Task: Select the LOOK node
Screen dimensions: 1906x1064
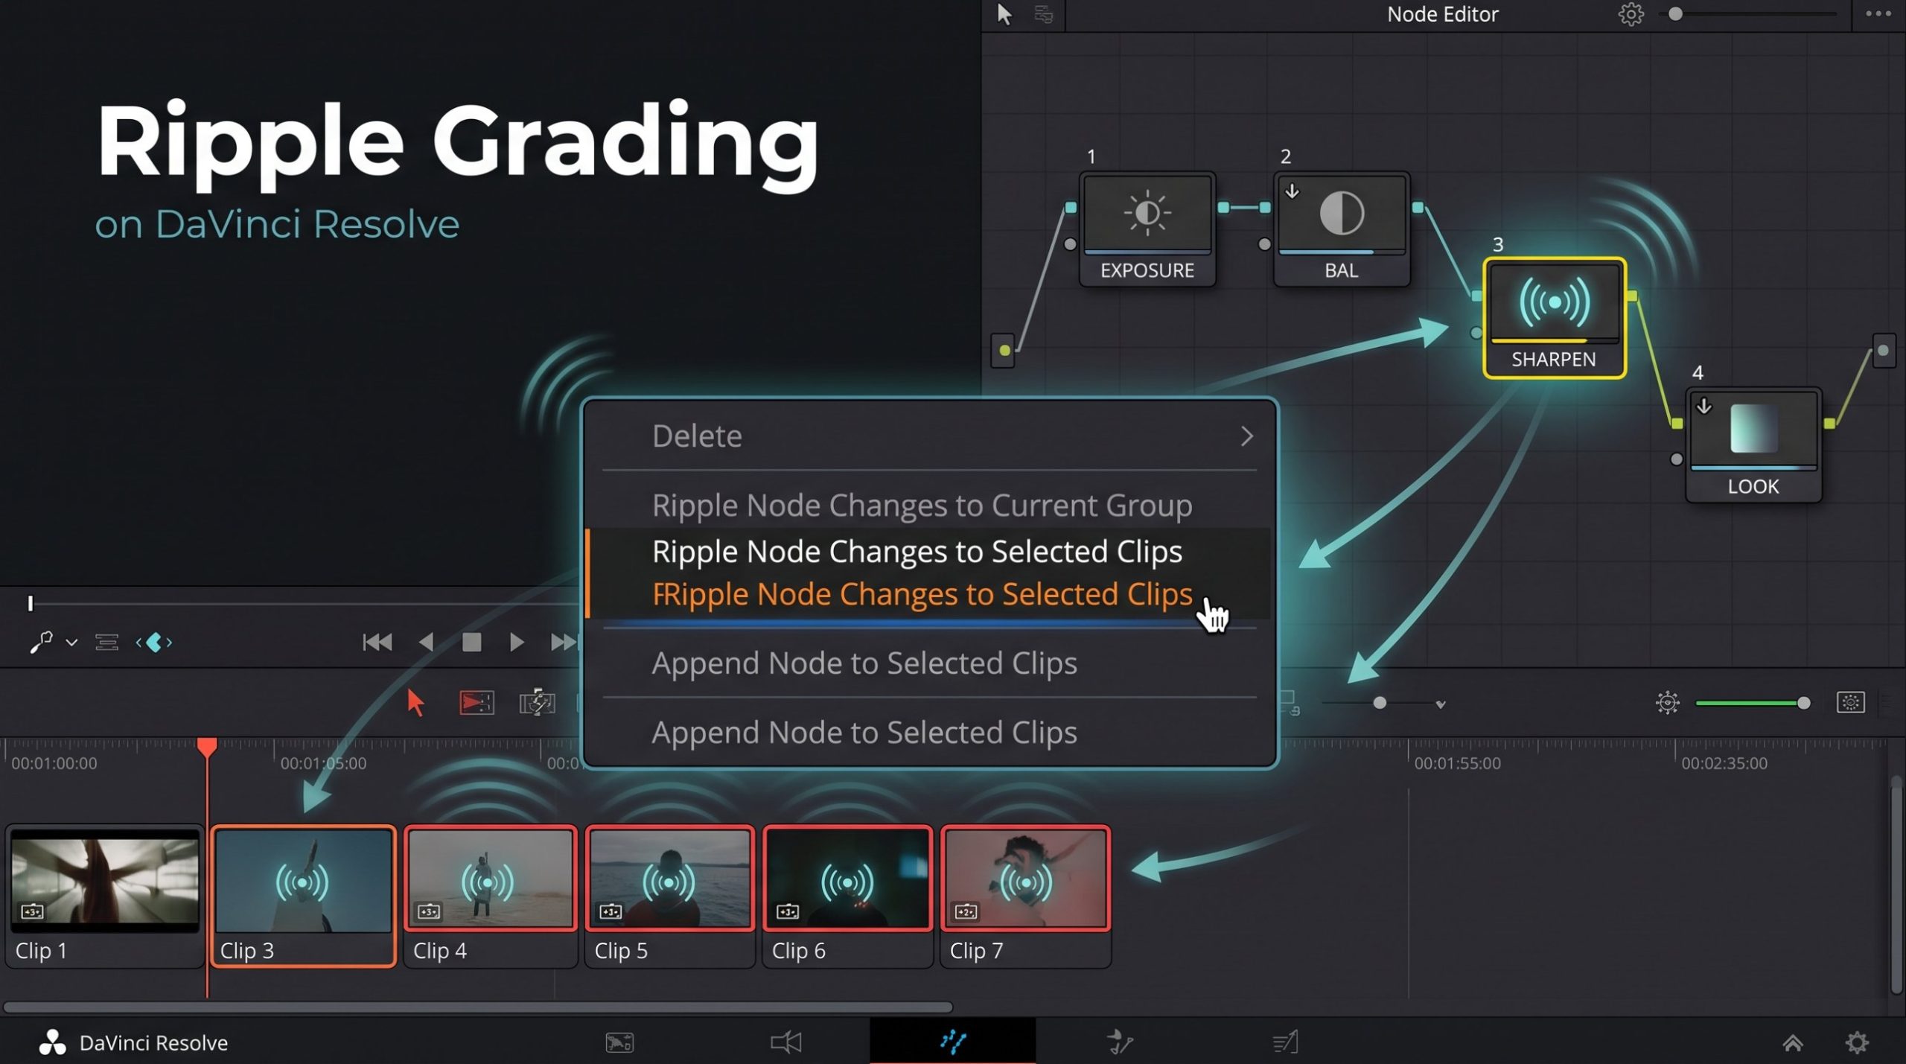Action: (1753, 445)
